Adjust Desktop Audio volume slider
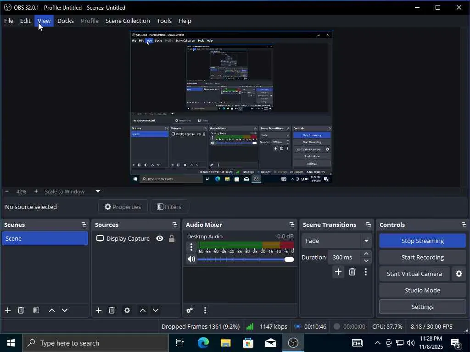Screen dimensions: 470x352 (x=246, y=259)
